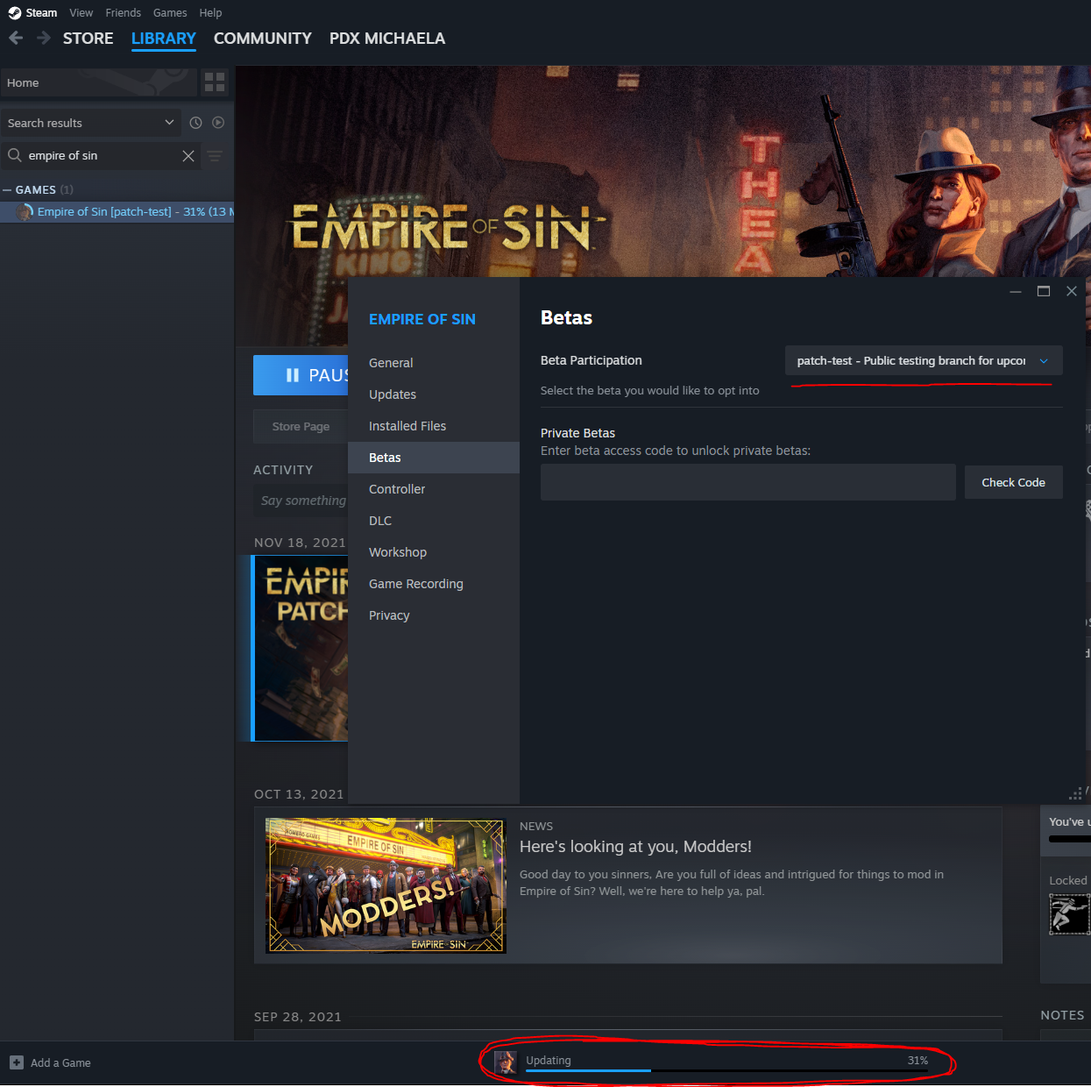
Task: Click the Steam logo icon
Action: tap(12, 12)
